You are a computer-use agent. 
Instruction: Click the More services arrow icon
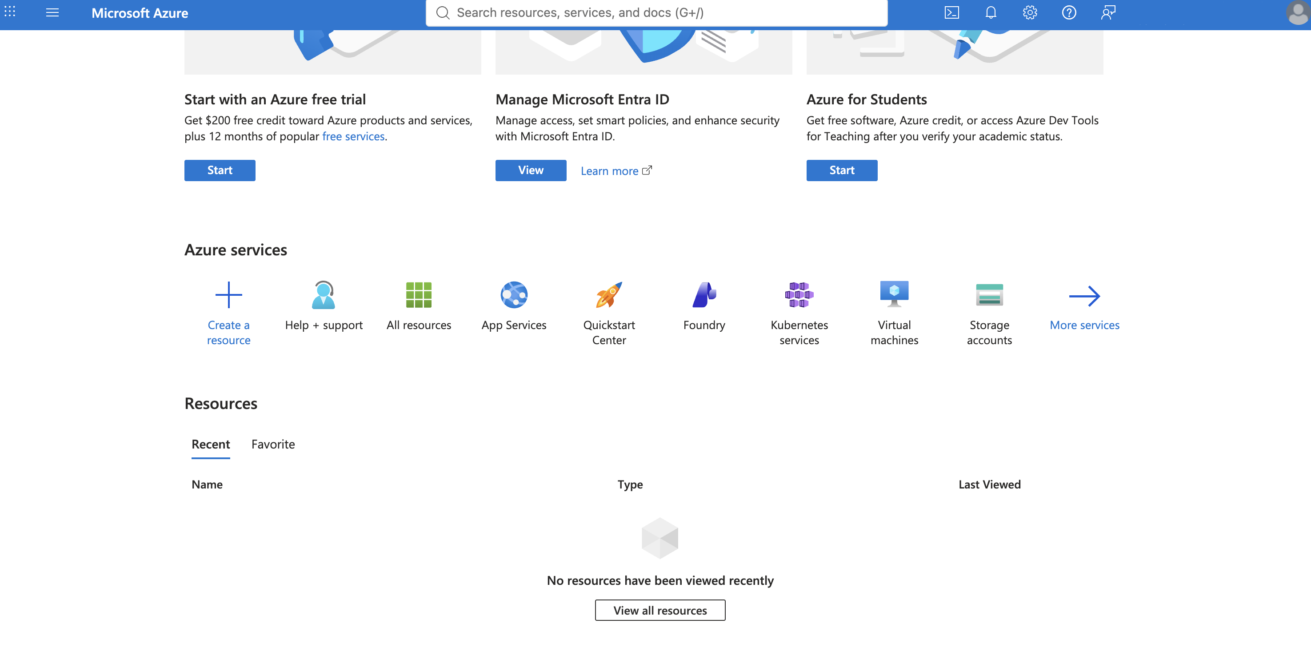click(1084, 296)
